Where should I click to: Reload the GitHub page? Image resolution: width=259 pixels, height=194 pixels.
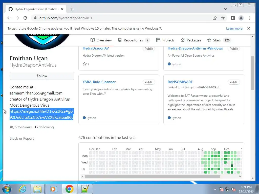pos(25,18)
